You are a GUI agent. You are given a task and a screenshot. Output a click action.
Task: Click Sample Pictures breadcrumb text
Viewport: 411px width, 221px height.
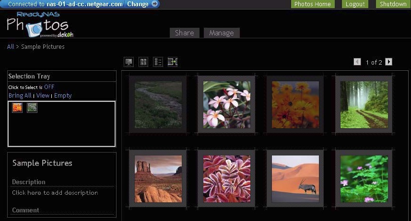(43, 46)
